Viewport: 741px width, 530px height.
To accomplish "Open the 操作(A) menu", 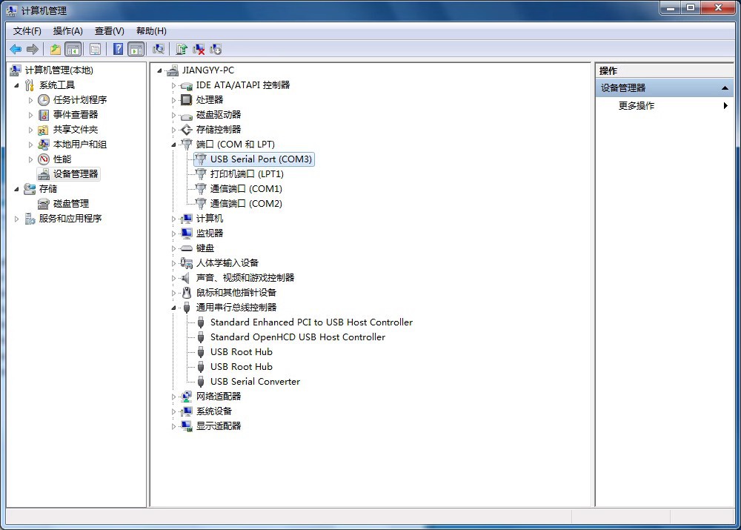I will 67,30.
